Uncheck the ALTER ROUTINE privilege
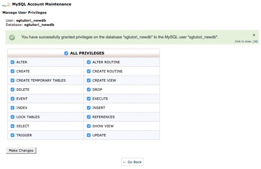The height and width of the screenshot is (169, 261). point(88,62)
